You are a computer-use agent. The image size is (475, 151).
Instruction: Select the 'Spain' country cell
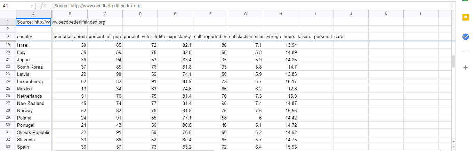34,147
